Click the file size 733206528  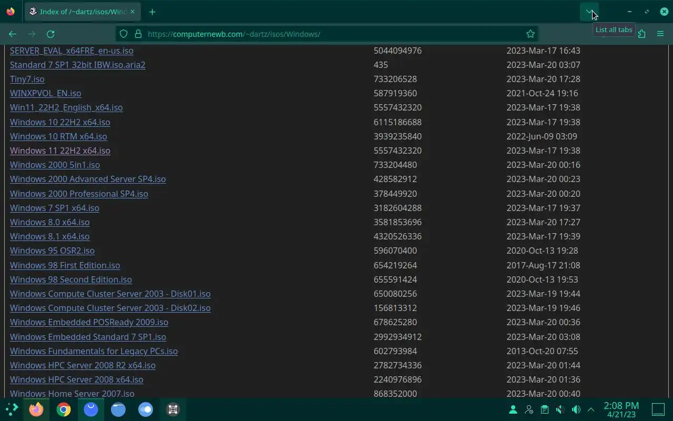point(395,79)
